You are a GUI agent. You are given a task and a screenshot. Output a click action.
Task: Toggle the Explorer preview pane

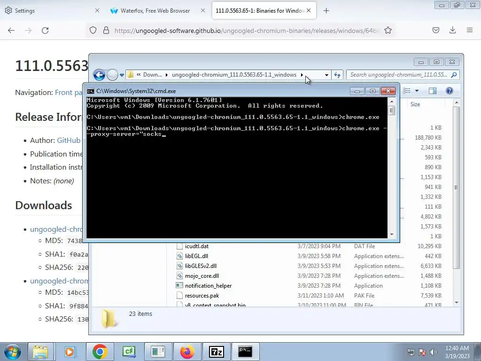coord(433,91)
